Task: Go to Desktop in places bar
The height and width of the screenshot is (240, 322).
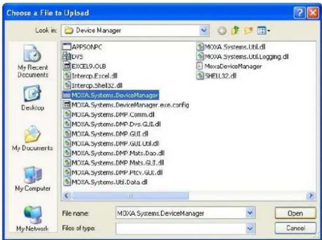Action: click(x=33, y=98)
